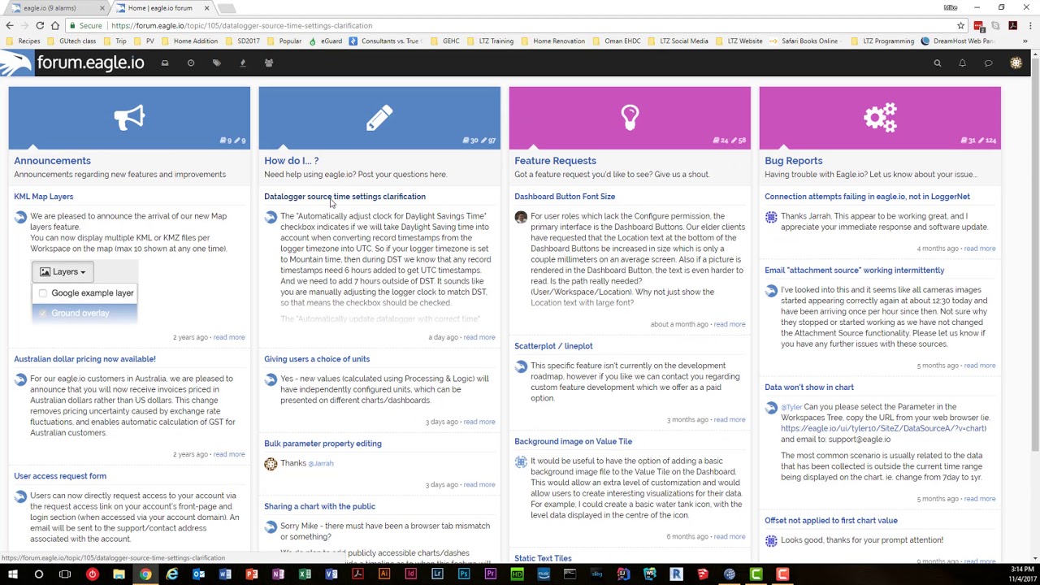Open the user avatar menu in header
Screen dimensions: 1040x585
(1016, 63)
